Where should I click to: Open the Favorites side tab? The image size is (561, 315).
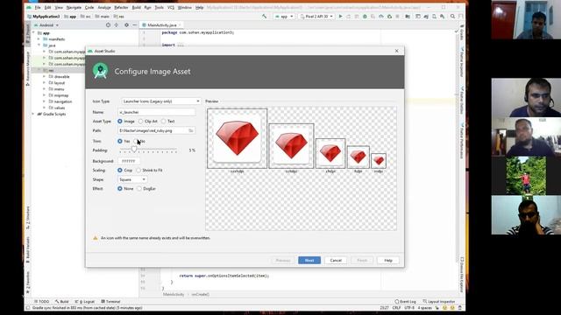click(28, 282)
